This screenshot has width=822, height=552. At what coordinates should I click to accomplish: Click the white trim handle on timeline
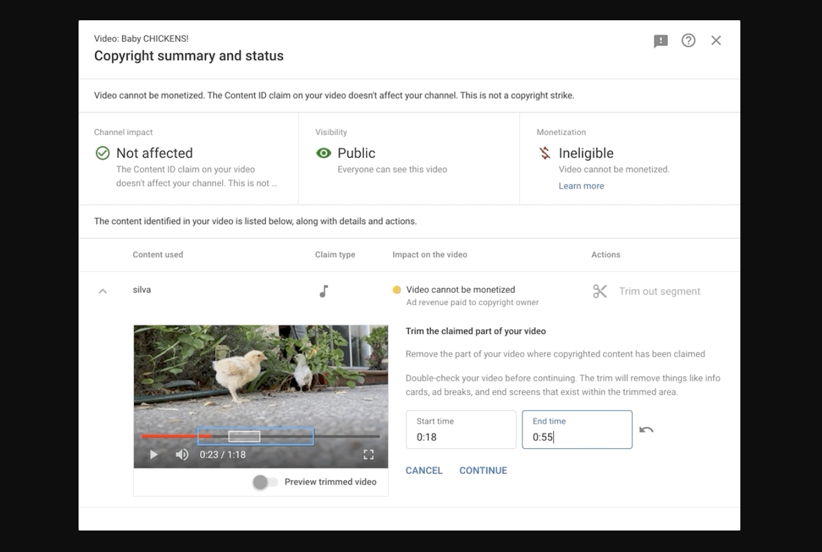[244, 437]
